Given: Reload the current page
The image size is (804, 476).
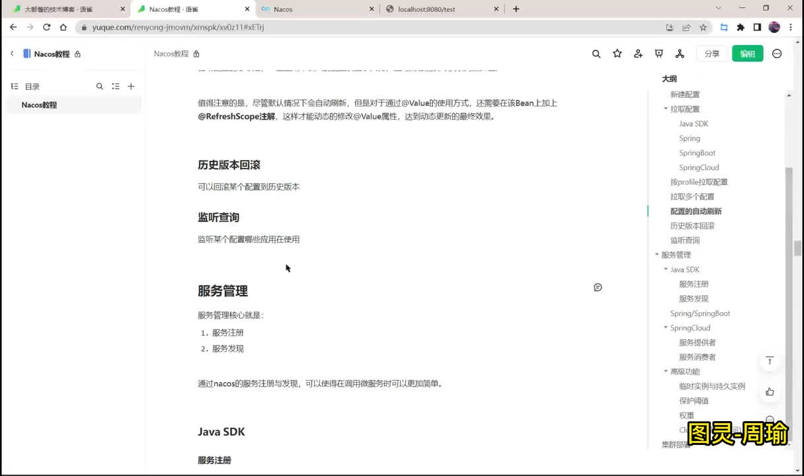Looking at the screenshot, I should coord(46,27).
